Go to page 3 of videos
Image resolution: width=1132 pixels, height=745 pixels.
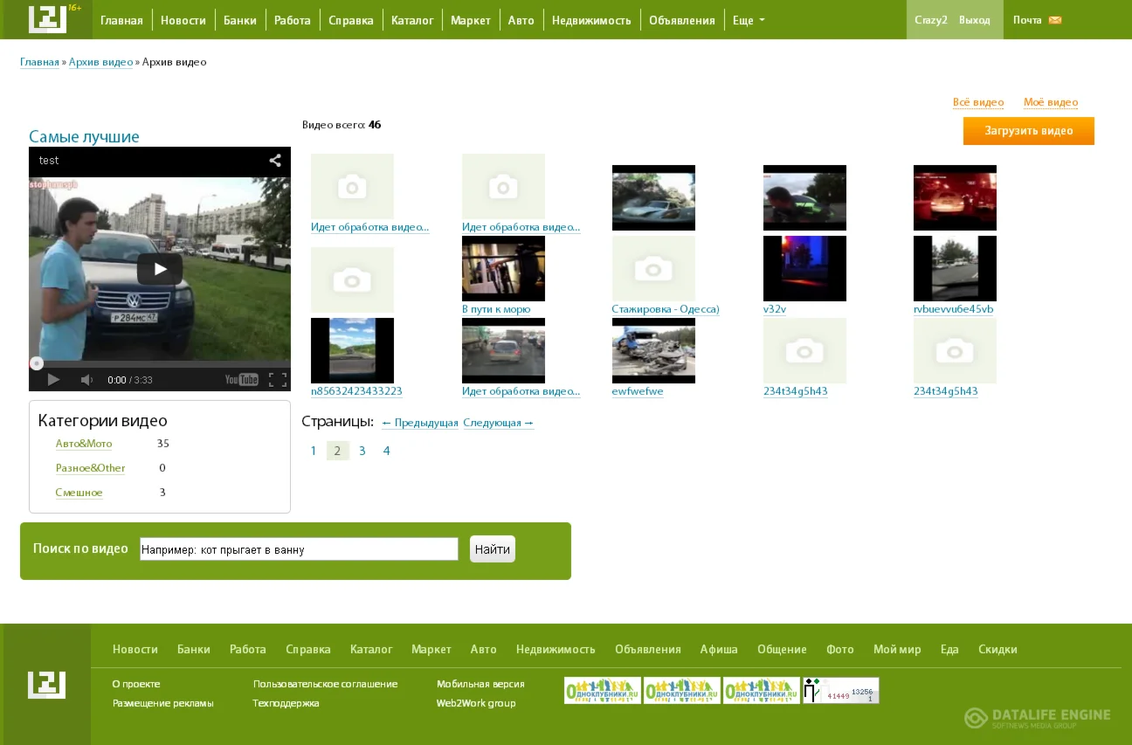click(x=362, y=451)
